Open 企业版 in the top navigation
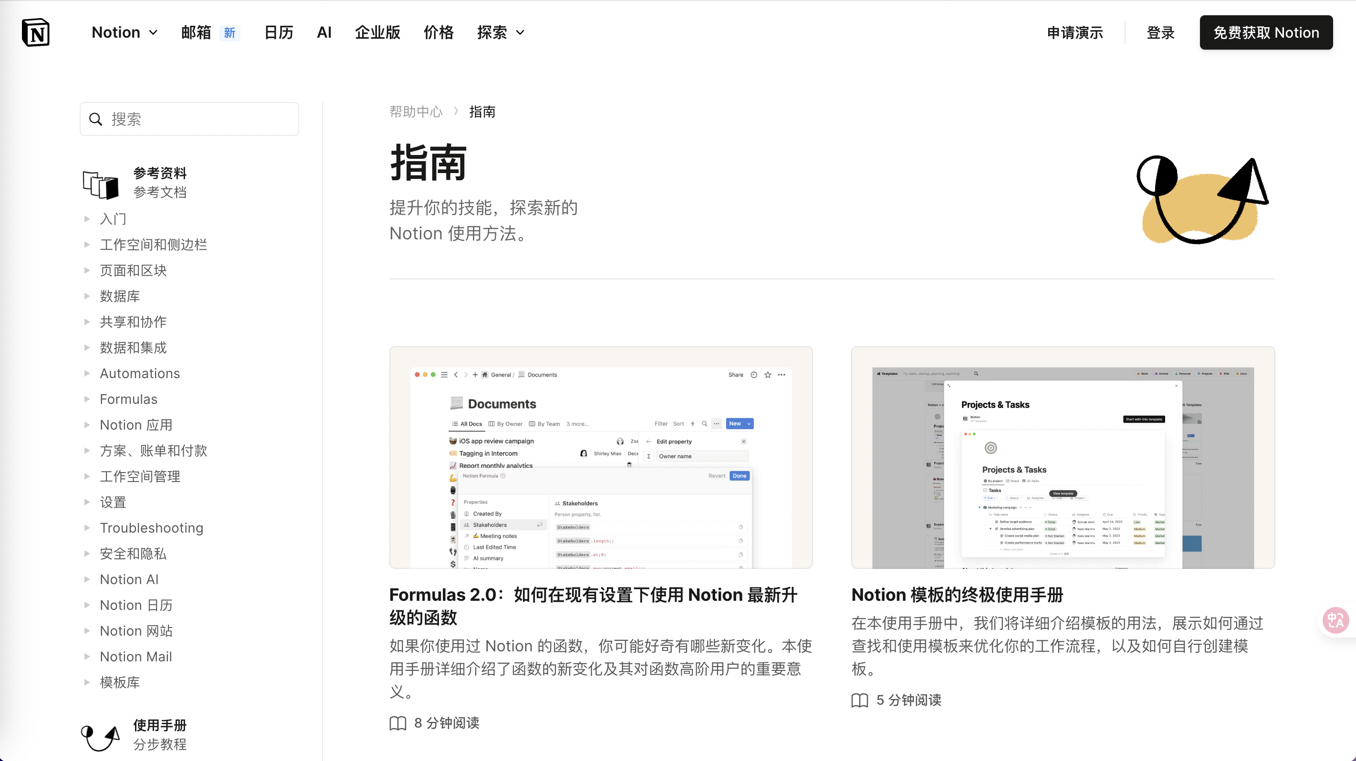 click(377, 32)
